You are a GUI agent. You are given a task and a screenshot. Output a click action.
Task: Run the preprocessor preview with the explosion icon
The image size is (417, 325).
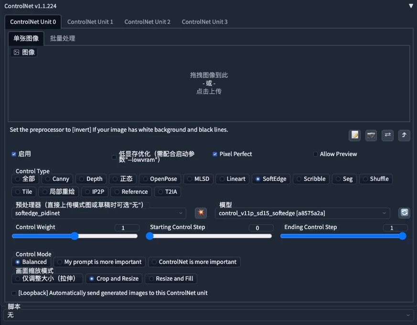tap(201, 213)
